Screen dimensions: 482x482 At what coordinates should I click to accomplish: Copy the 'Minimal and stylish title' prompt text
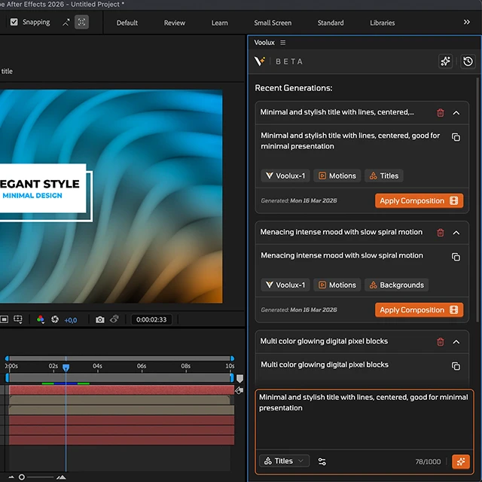[x=456, y=137]
